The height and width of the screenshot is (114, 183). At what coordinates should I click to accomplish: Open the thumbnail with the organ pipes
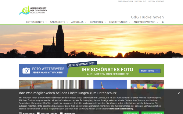73,85
